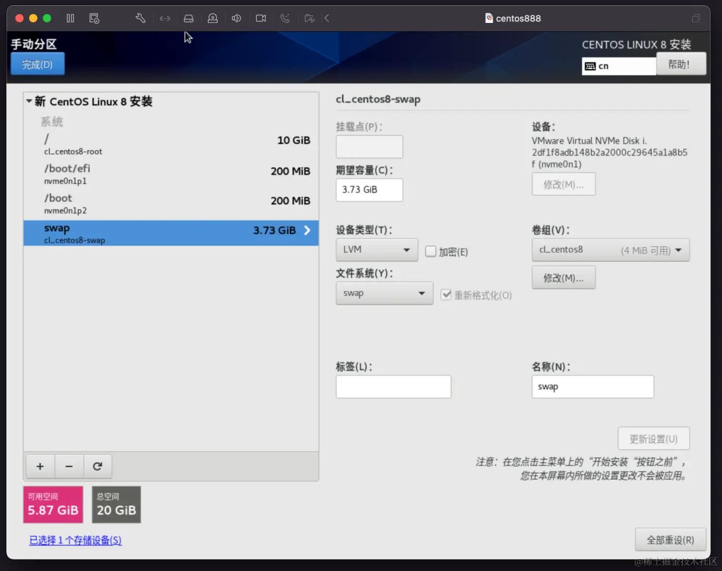Click the CENTOS LINUX 8 安装 title text
This screenshot has width=722, height=571.
coord(637,45)
